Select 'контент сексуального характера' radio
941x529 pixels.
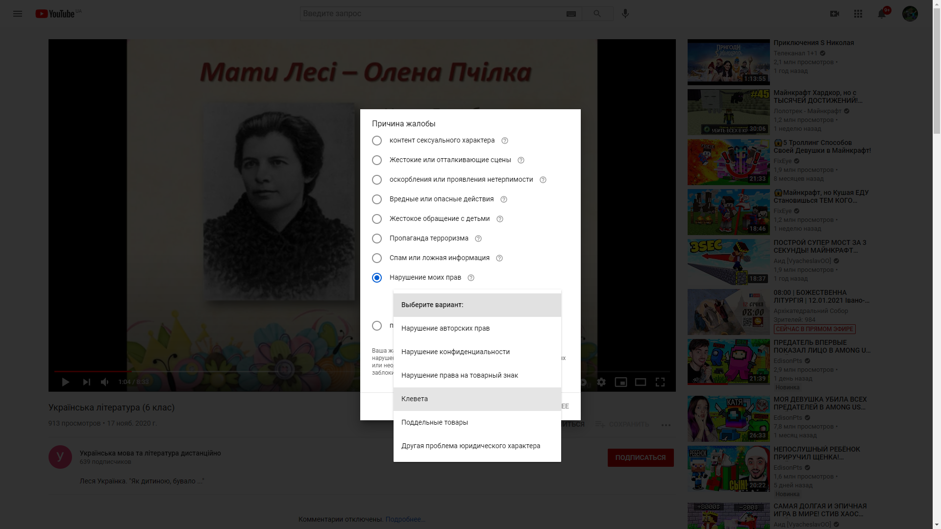377,141
